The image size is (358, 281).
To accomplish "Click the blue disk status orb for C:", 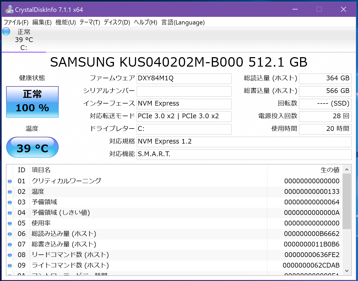I will point(6,32).
